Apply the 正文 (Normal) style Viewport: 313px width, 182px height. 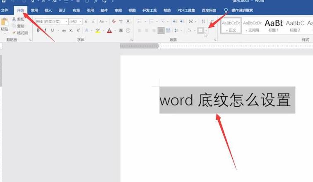tap(231, 26)
